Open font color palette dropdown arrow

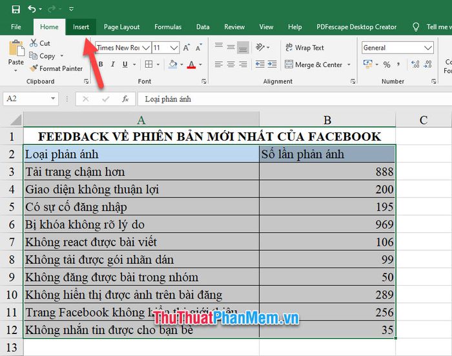[x=200, y=64]
